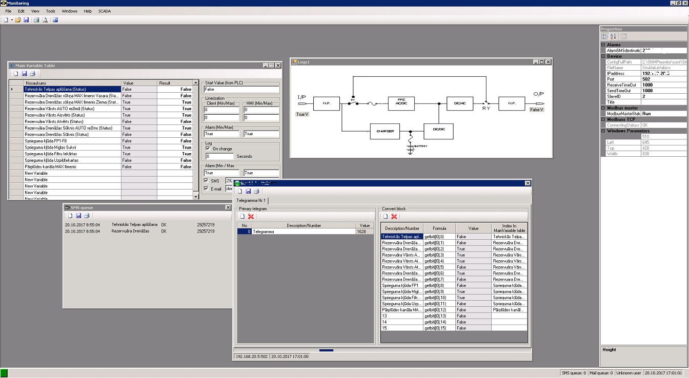
Task: Click Print Preview icon in main toolbar
Action: pyautogui.click(x=45, y=20)
